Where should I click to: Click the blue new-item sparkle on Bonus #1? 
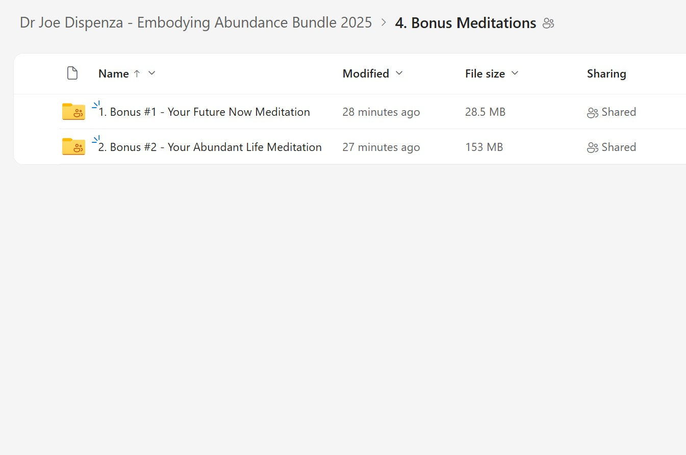(96, 105)
